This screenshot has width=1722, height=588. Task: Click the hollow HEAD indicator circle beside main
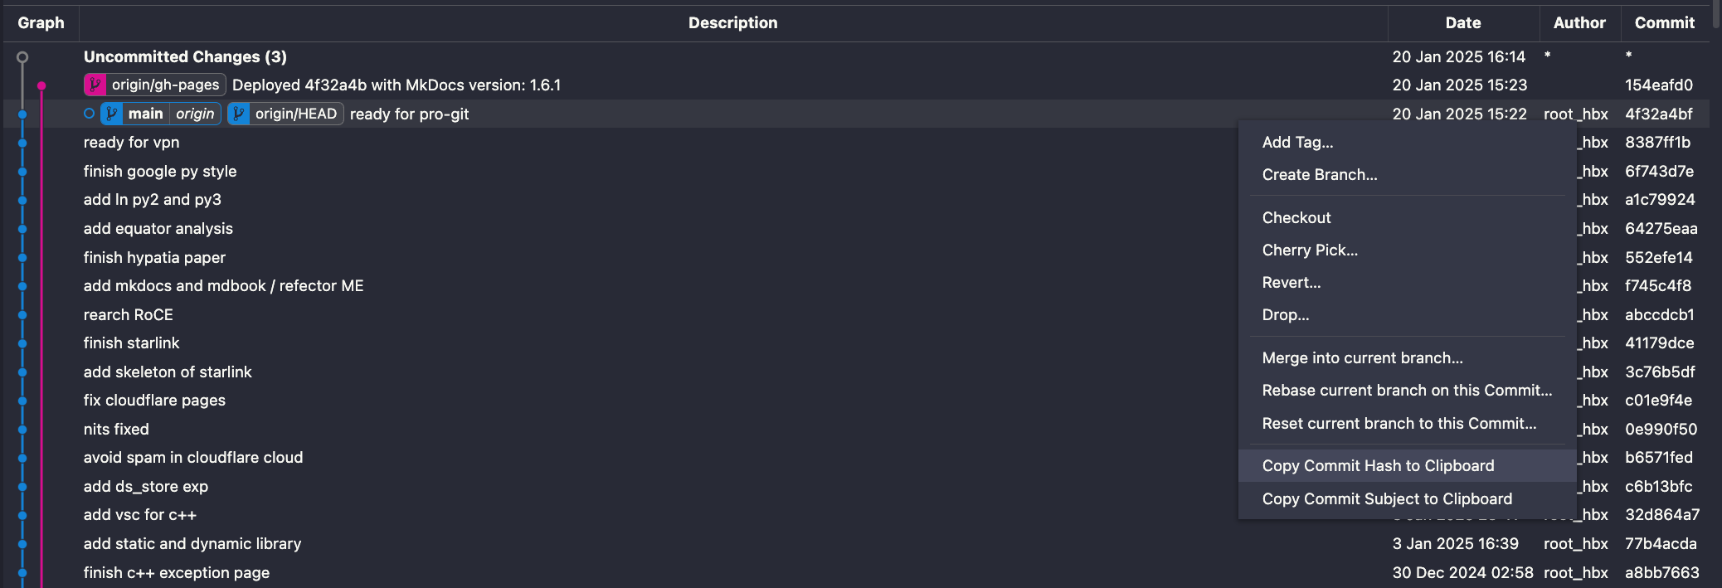click(89, 114)
